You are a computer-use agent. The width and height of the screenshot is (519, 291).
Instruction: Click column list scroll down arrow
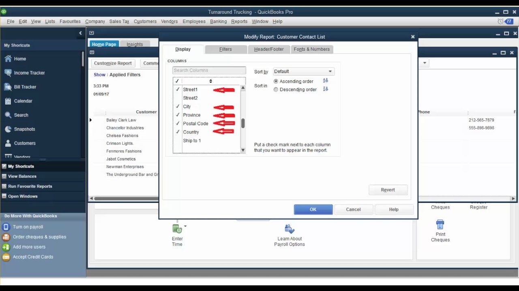click(x=243, y=150)
